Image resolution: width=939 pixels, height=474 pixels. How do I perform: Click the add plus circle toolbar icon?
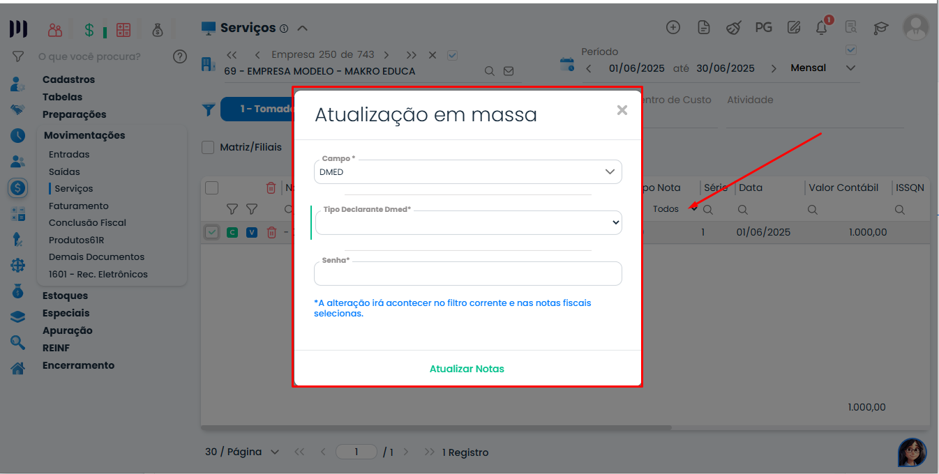coord(673,28)
